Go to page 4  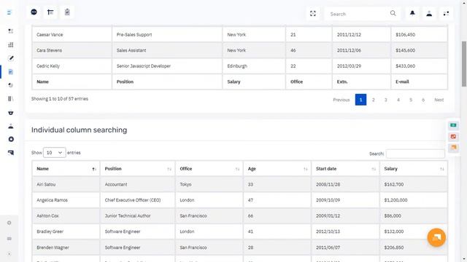coord(398,100)
